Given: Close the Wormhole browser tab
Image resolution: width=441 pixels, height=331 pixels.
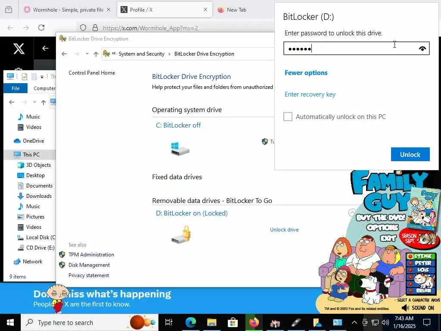Looking at the screenshot, I should coord(109,9).
